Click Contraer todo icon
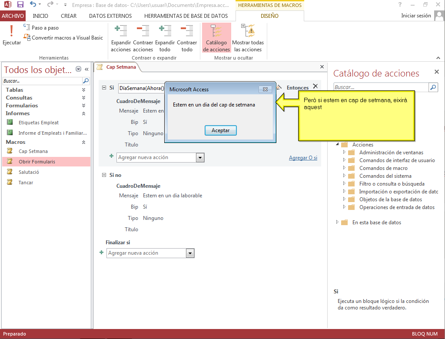This screenshot has width=445, height=339. [x=187, y=38]
